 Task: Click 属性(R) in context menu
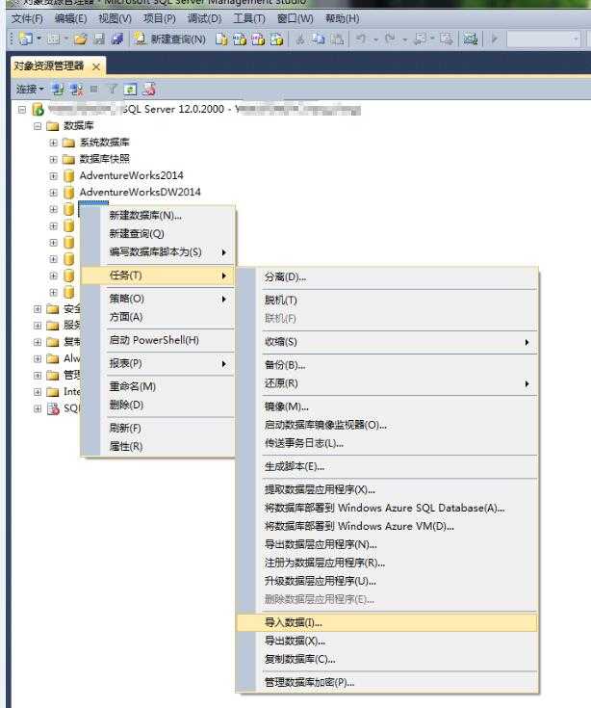tap(158, 447)
